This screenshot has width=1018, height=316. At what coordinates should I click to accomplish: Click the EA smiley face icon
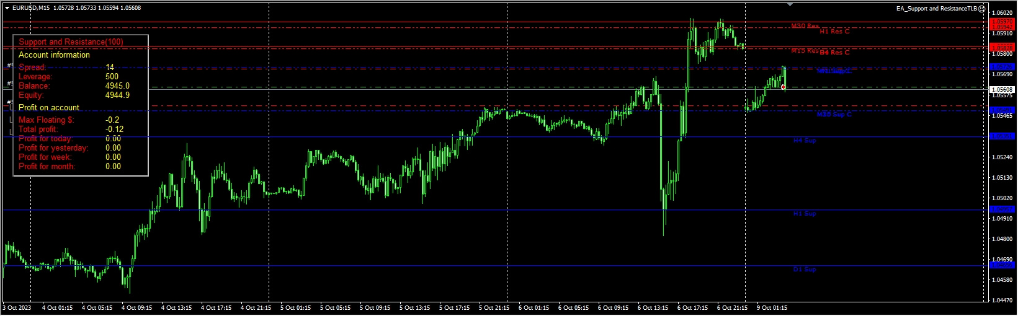click(x=982, y=9)
